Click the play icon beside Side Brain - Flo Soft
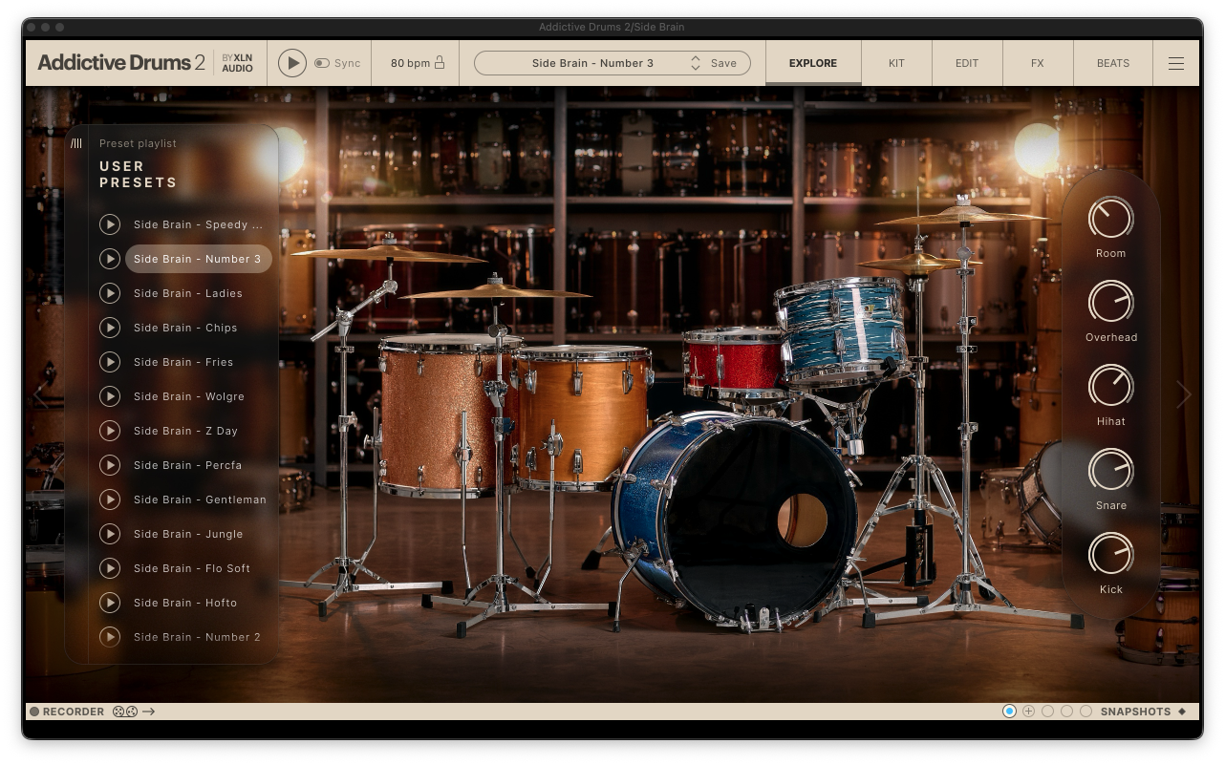The image size is (1225, 765). (x=110, y=568)
